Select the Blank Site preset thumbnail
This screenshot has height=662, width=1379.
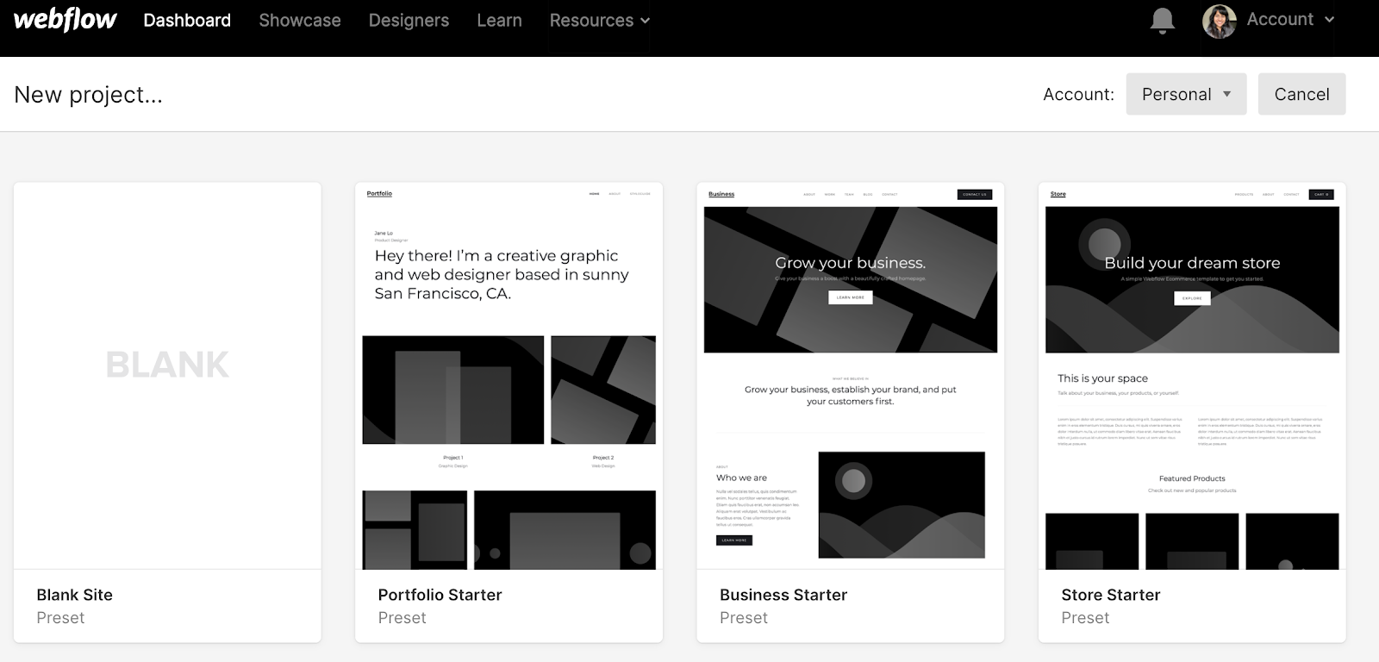[167, 375]
